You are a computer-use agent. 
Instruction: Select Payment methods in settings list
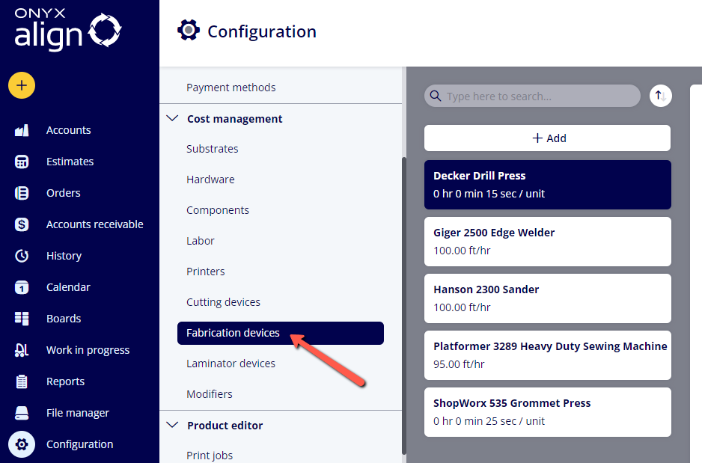[231, 88]
